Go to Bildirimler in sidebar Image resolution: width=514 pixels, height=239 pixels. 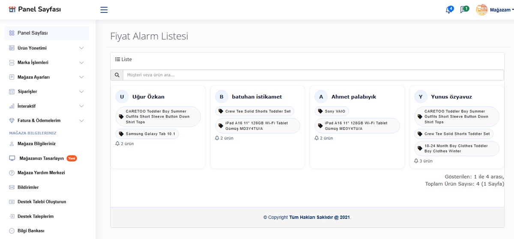(28, 187)
